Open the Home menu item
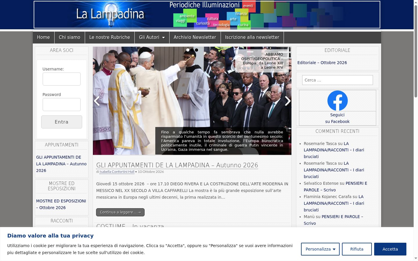The width and height of the screenshot is (418, 261). 44,37
